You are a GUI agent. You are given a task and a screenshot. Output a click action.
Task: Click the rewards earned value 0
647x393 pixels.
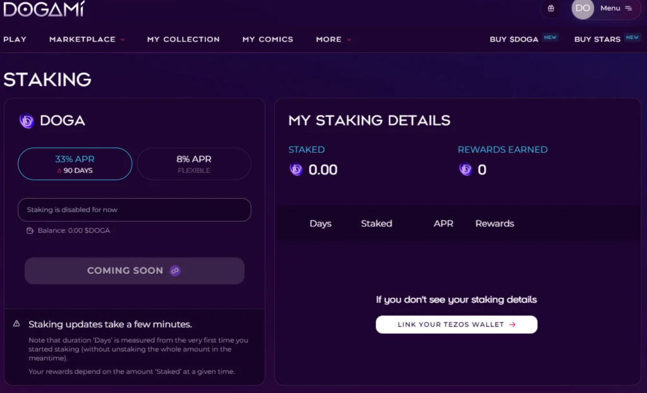point(482,170)
